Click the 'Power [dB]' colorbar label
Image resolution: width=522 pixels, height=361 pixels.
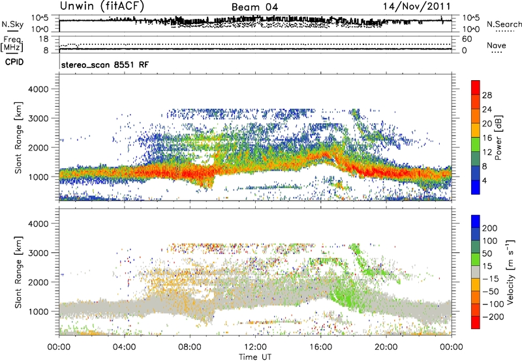(498, 137)
